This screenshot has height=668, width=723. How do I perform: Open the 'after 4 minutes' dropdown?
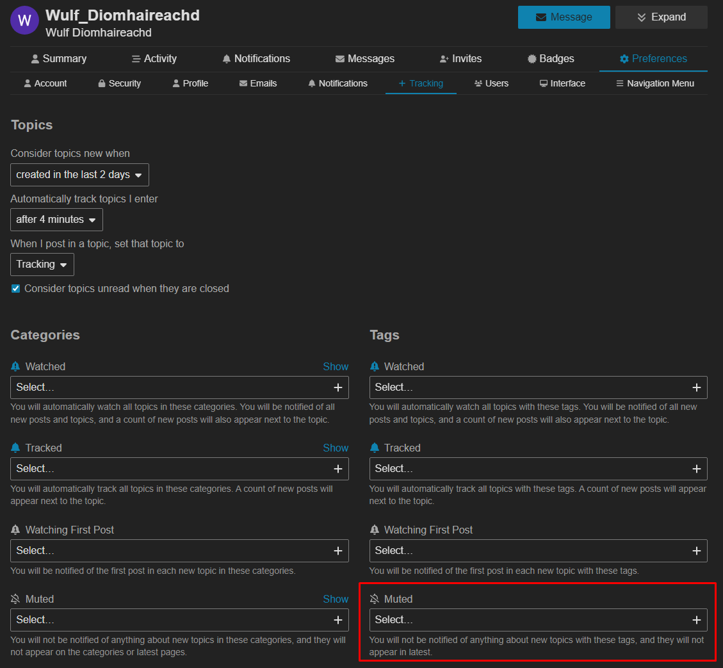coord(56,220)
